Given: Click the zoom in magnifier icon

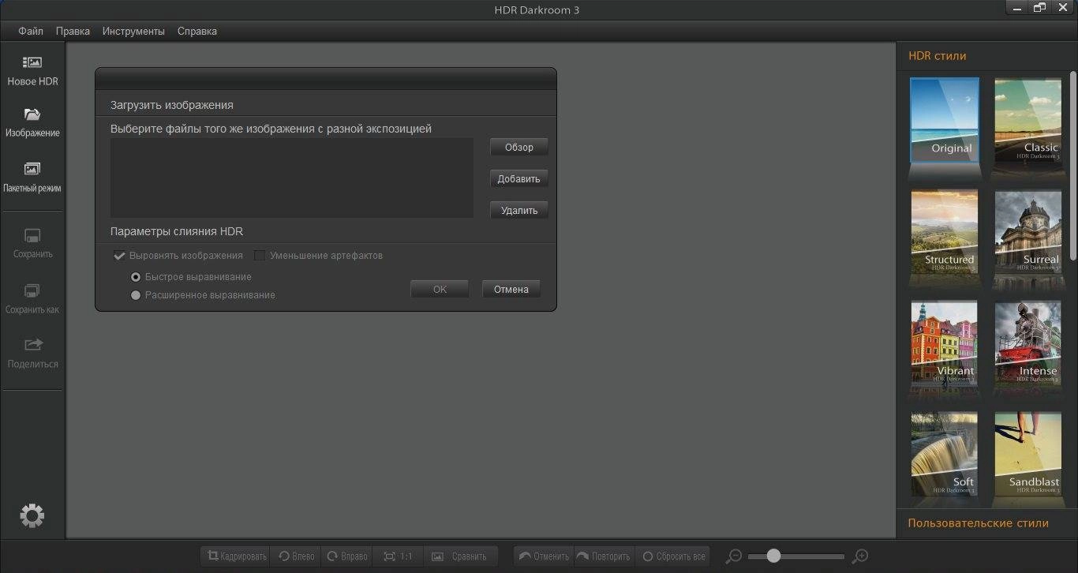Looking at the screenshot, I should pos(861,556).
